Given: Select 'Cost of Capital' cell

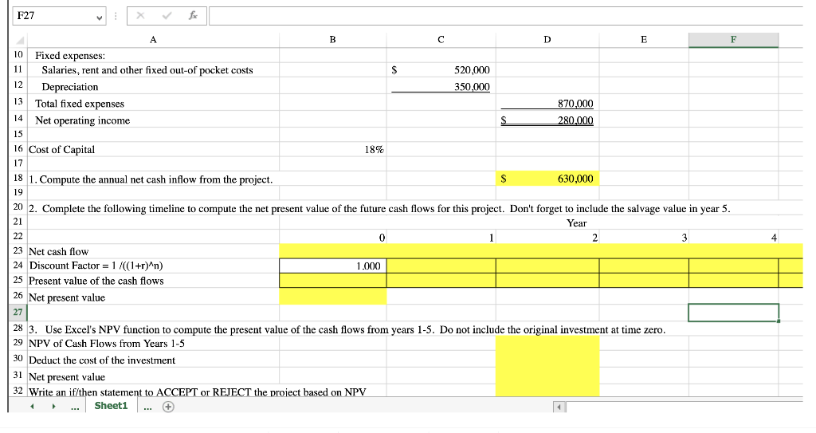Looking at the screenshot, I should coord(153,149).
